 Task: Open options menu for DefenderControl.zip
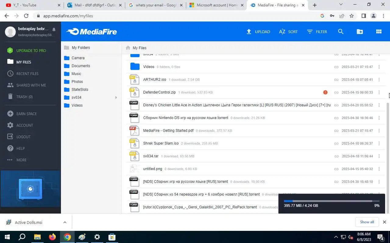point(379,92)
